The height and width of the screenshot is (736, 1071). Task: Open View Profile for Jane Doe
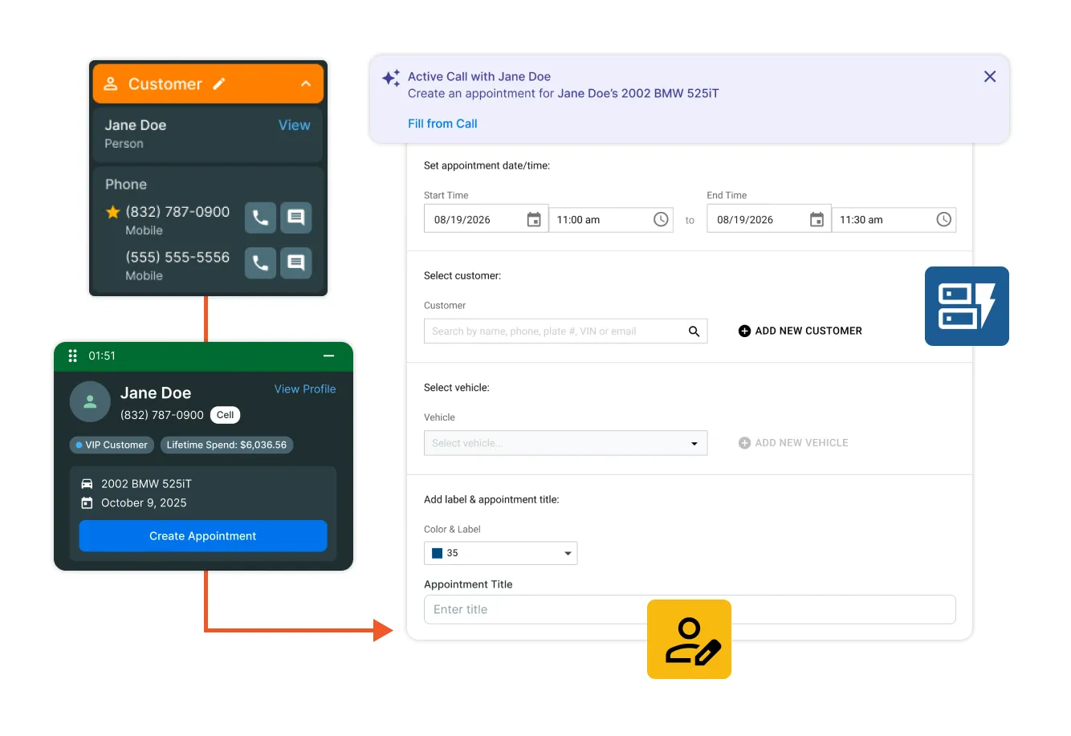[x=305, y=389]
